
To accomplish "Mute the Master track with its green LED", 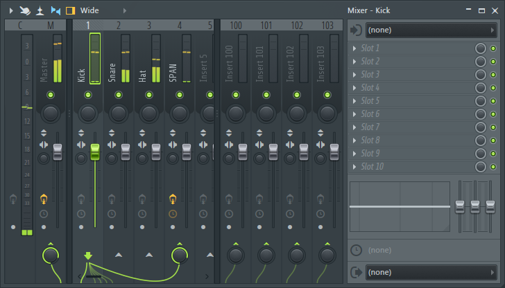I will click(51, 95).
